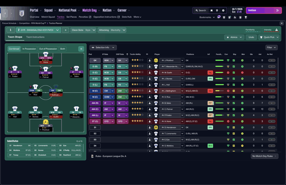Open BGK in-possession role dropdown for Pickford
This screenshot has height=185, width=286.
click(109, 60)
